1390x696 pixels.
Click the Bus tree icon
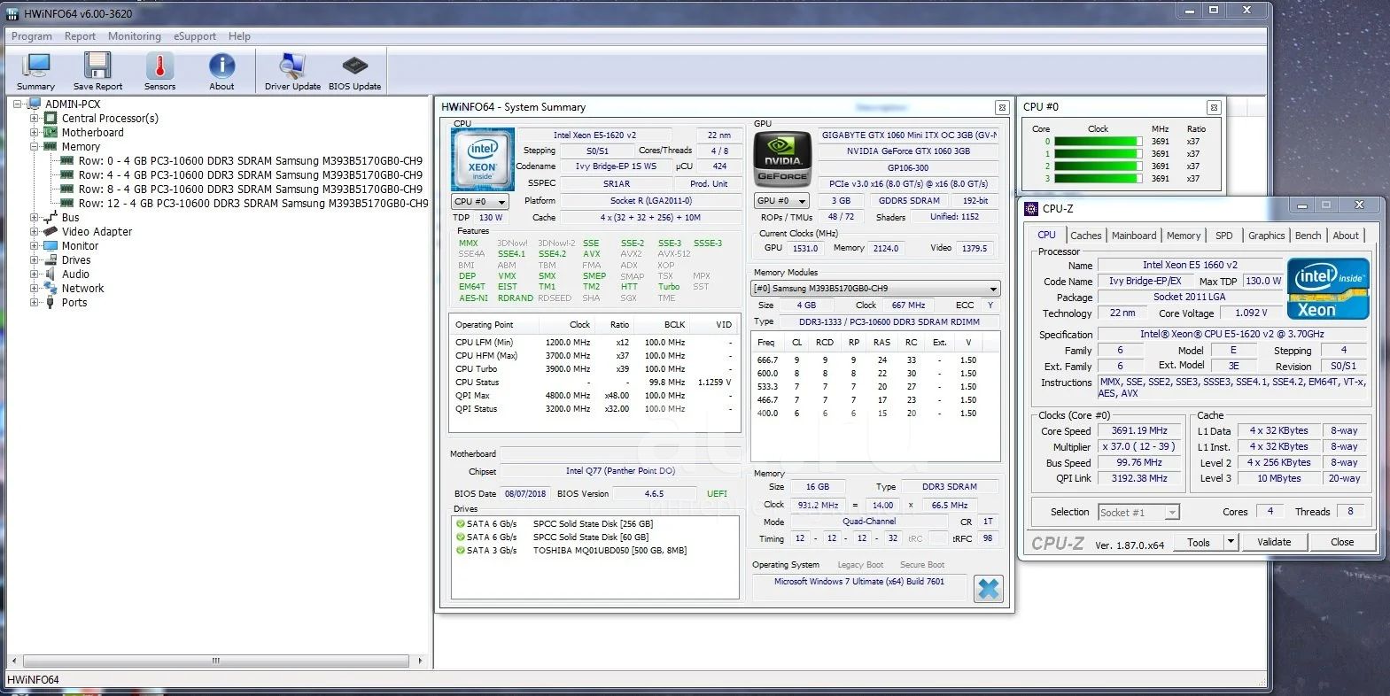point(50,217)
